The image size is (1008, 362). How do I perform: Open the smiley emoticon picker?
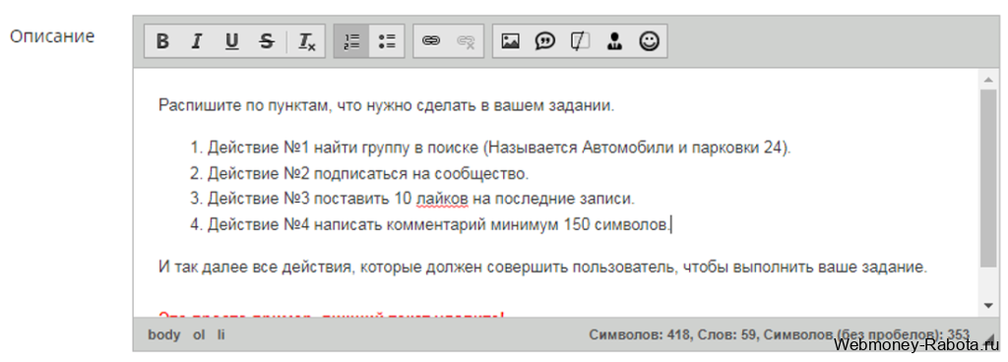point(650,41)
